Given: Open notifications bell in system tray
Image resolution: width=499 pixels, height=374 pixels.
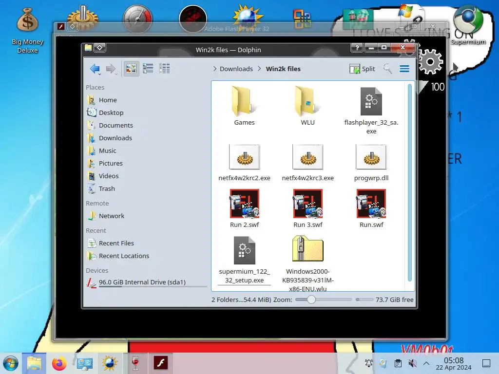Looking at the screenshot, I should coord(369,363).
